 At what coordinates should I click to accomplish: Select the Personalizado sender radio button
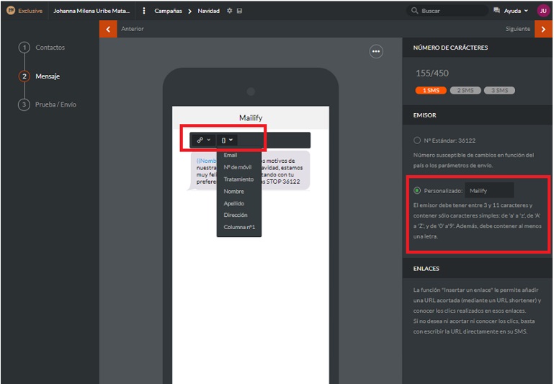[x=417, y=191]
